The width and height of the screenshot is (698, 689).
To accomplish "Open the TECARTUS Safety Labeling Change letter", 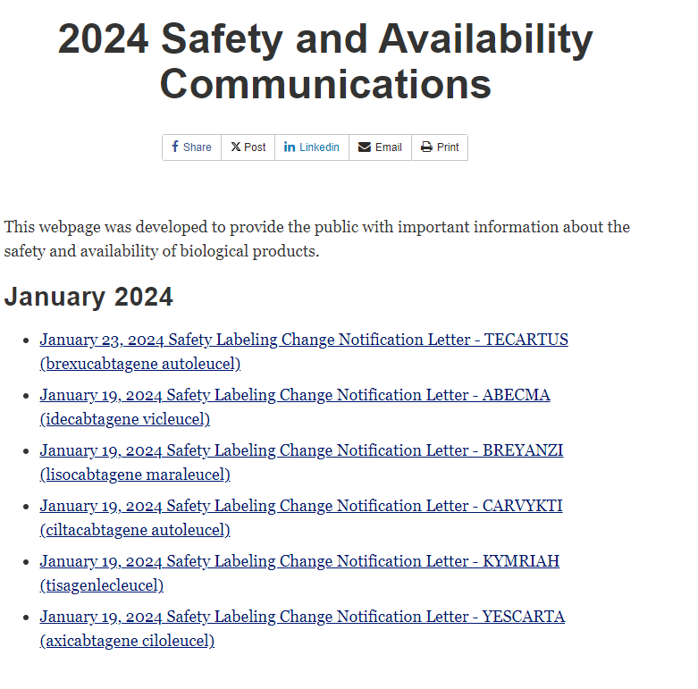I will (304, 340).
